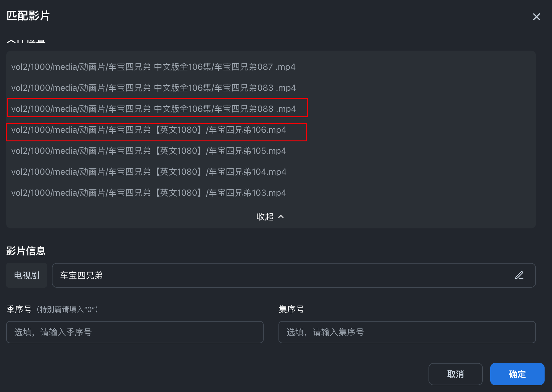Click the highlighted 车宝四兄弟106.mp4 path

pos(149,130)
